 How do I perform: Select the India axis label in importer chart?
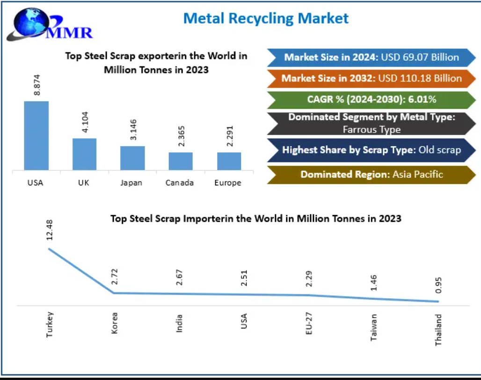(x=179, y=323)
